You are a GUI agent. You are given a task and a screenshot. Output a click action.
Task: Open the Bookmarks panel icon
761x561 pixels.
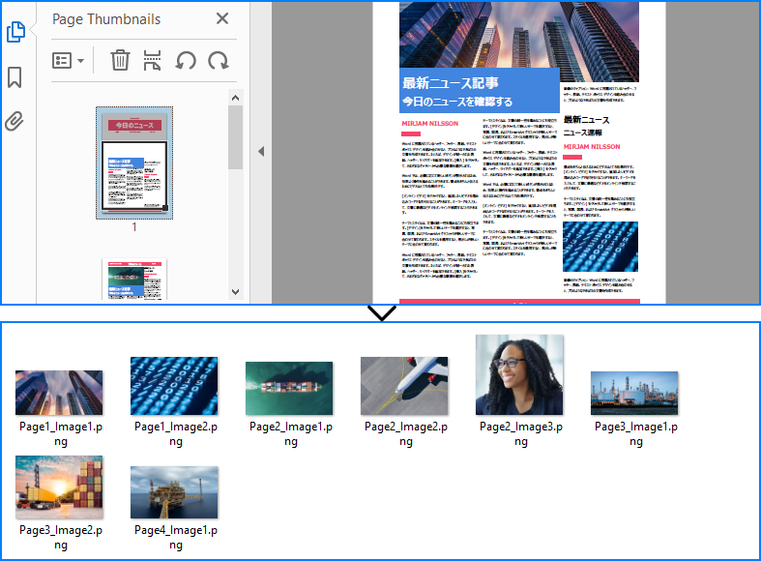point(15,77)
